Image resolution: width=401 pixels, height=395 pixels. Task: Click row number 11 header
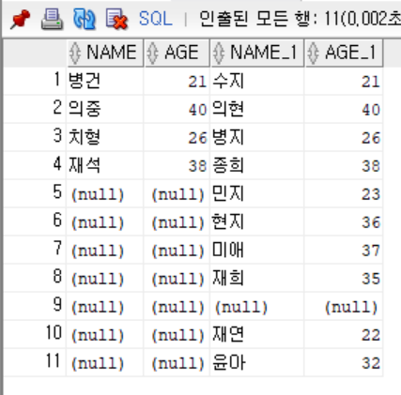click(35, 362)
